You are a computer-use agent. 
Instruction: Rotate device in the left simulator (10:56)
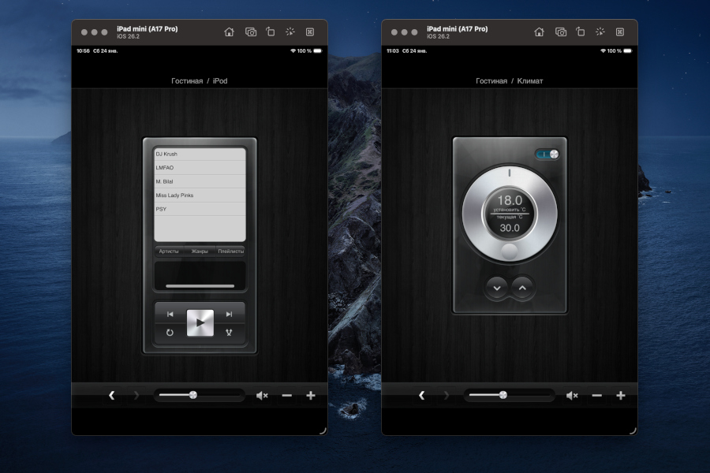(271, 32)
